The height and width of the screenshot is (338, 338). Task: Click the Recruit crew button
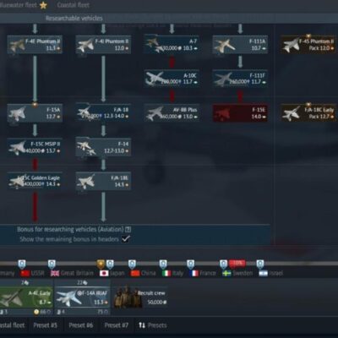pyautogui.click(x=140, y=298)
